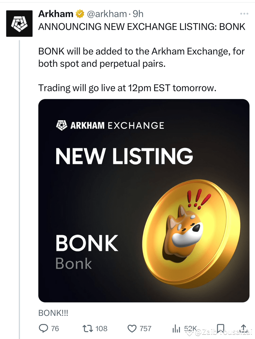Click the 108 reposts count
This screenshot has width=255, height=339.
[101, 329]
